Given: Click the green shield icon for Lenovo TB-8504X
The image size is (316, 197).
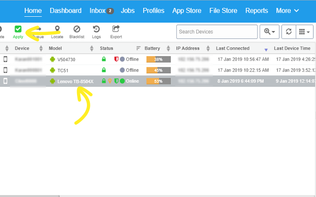Looking at the screenshot, I should [117, 81].
